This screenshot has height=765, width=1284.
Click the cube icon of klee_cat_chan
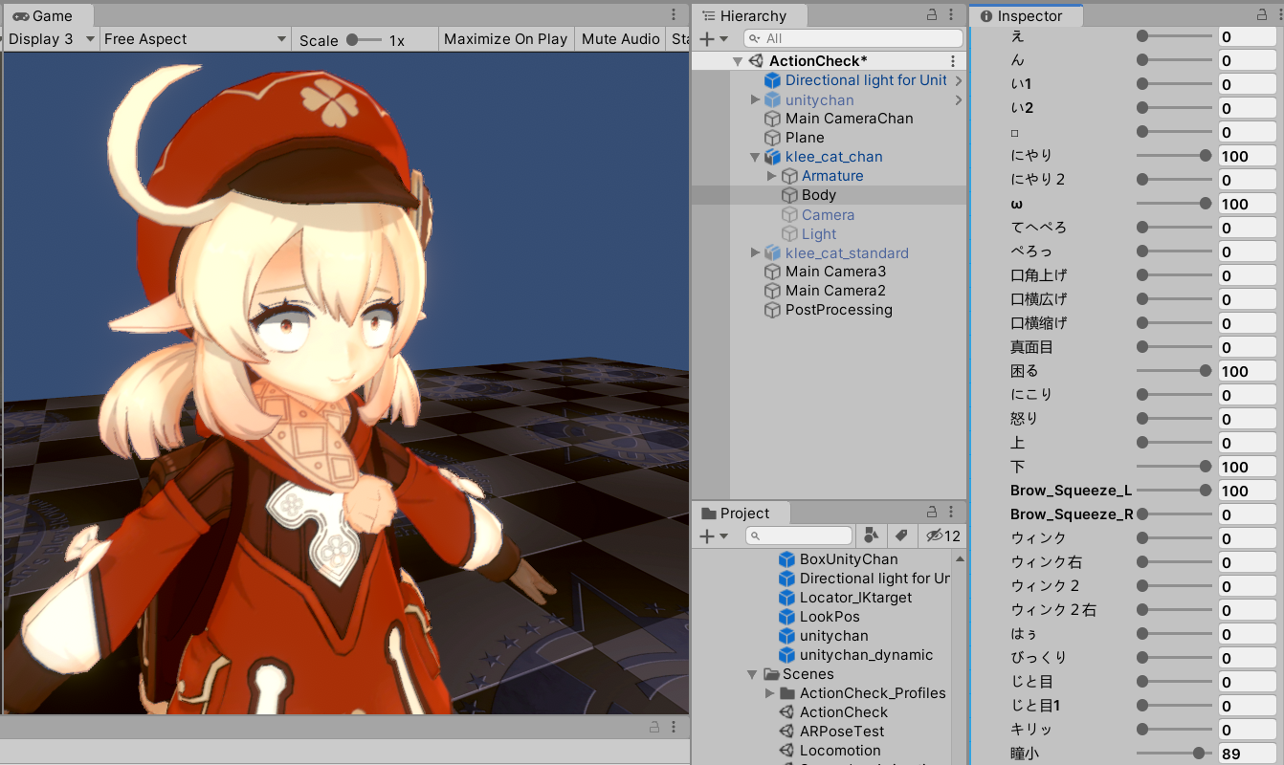[772, 157]
